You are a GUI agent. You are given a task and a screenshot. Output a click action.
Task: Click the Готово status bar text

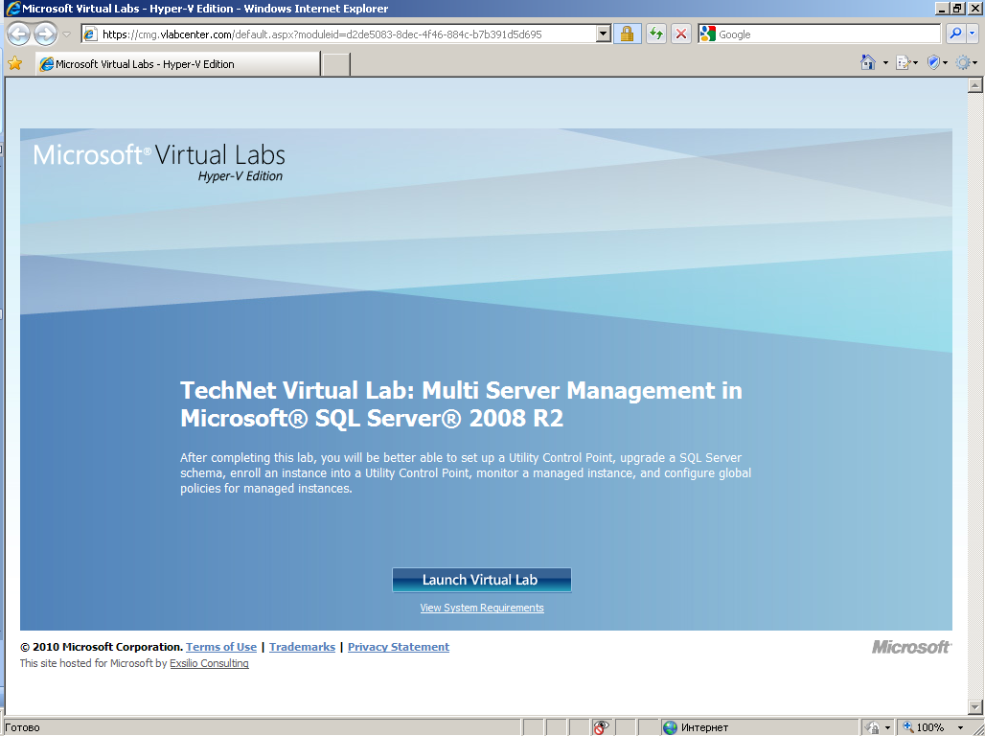[x=23, y=727]
